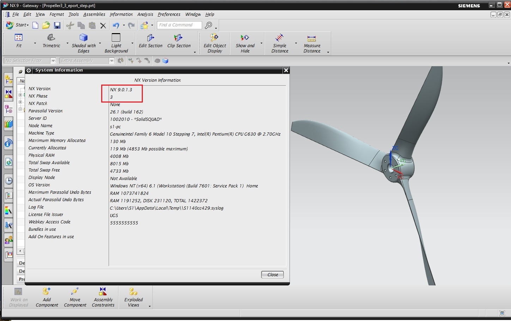The height and width of the screenshot is (321, 511).
Task: Open the Constraint Navigator tab in the resource bar
Action: click(8, 94)
